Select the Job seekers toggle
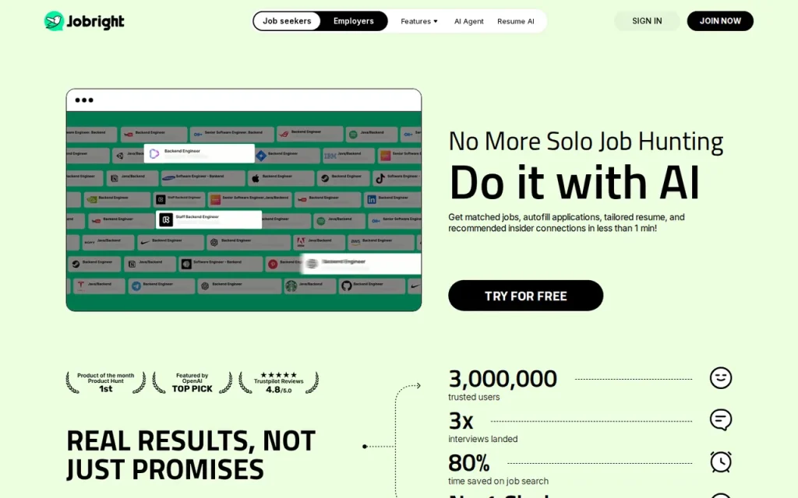Image resolution: width=798 pixels, height=498 pixels. tap(287, 21)
